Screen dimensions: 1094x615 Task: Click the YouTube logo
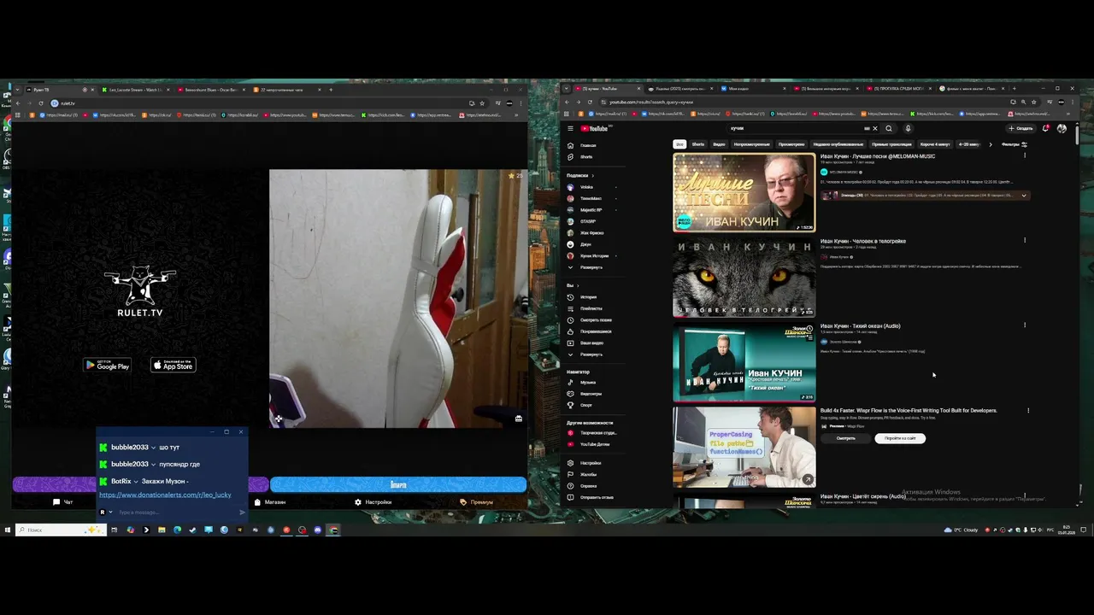(x=594, y=129)
